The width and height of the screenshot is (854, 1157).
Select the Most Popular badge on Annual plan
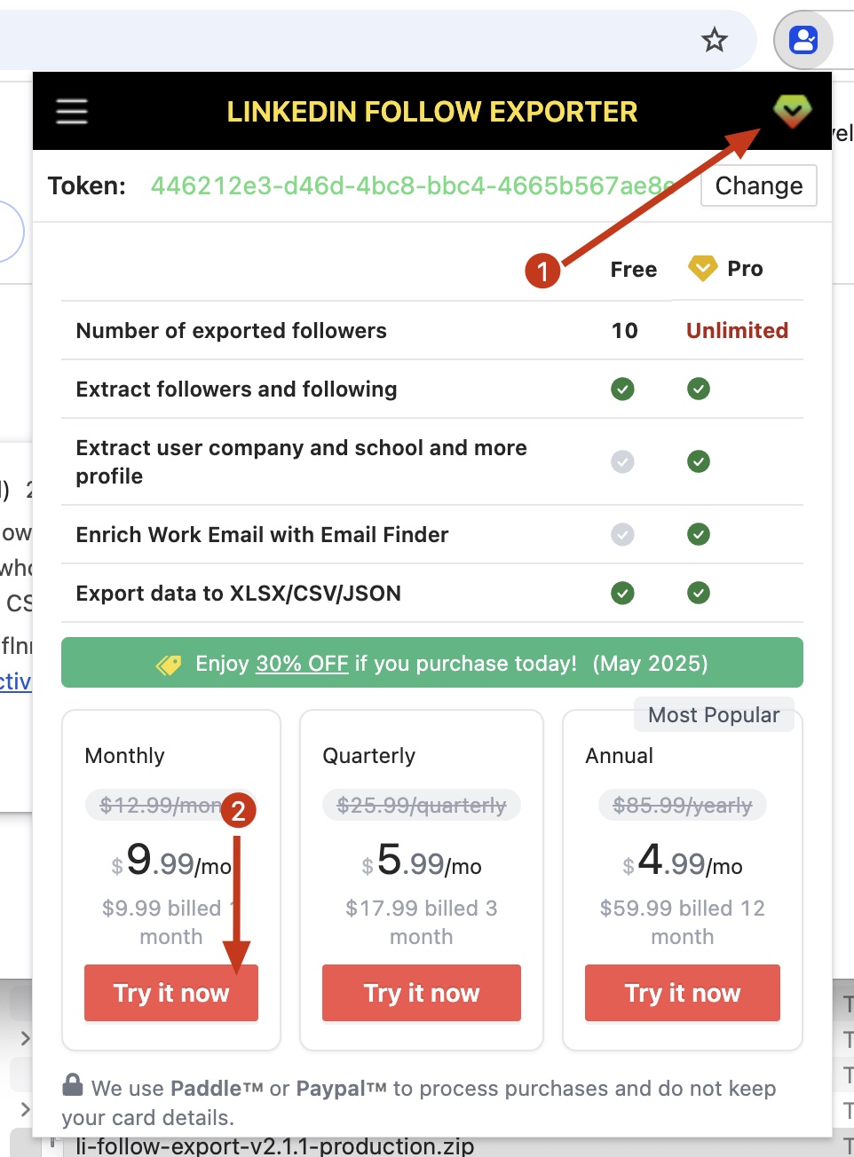tap(714, 714)
